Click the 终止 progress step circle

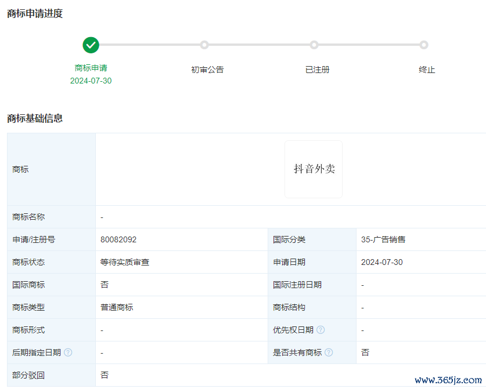point(424,45)
